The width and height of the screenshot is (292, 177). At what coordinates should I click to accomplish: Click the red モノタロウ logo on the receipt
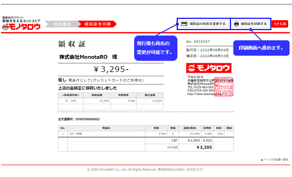209,68
